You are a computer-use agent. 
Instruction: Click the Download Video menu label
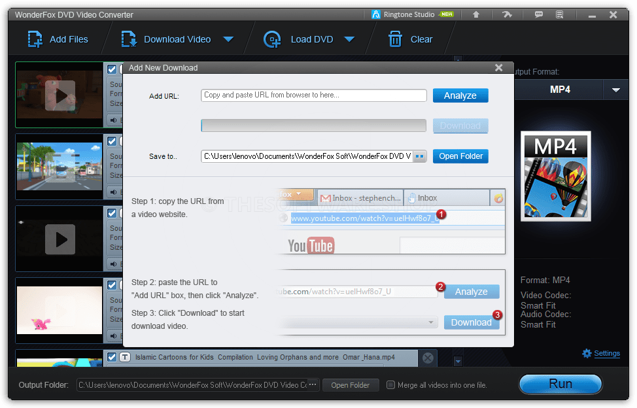177,39
